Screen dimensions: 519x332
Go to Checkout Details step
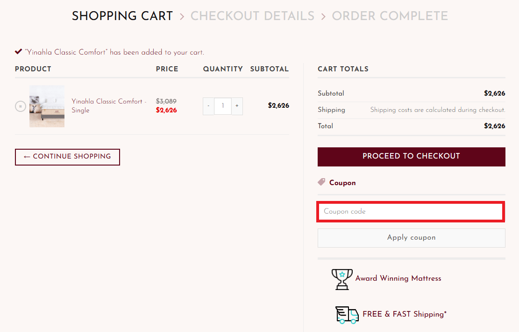[x=252, y=16]
